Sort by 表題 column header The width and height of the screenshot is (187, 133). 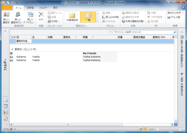(100, 37)
